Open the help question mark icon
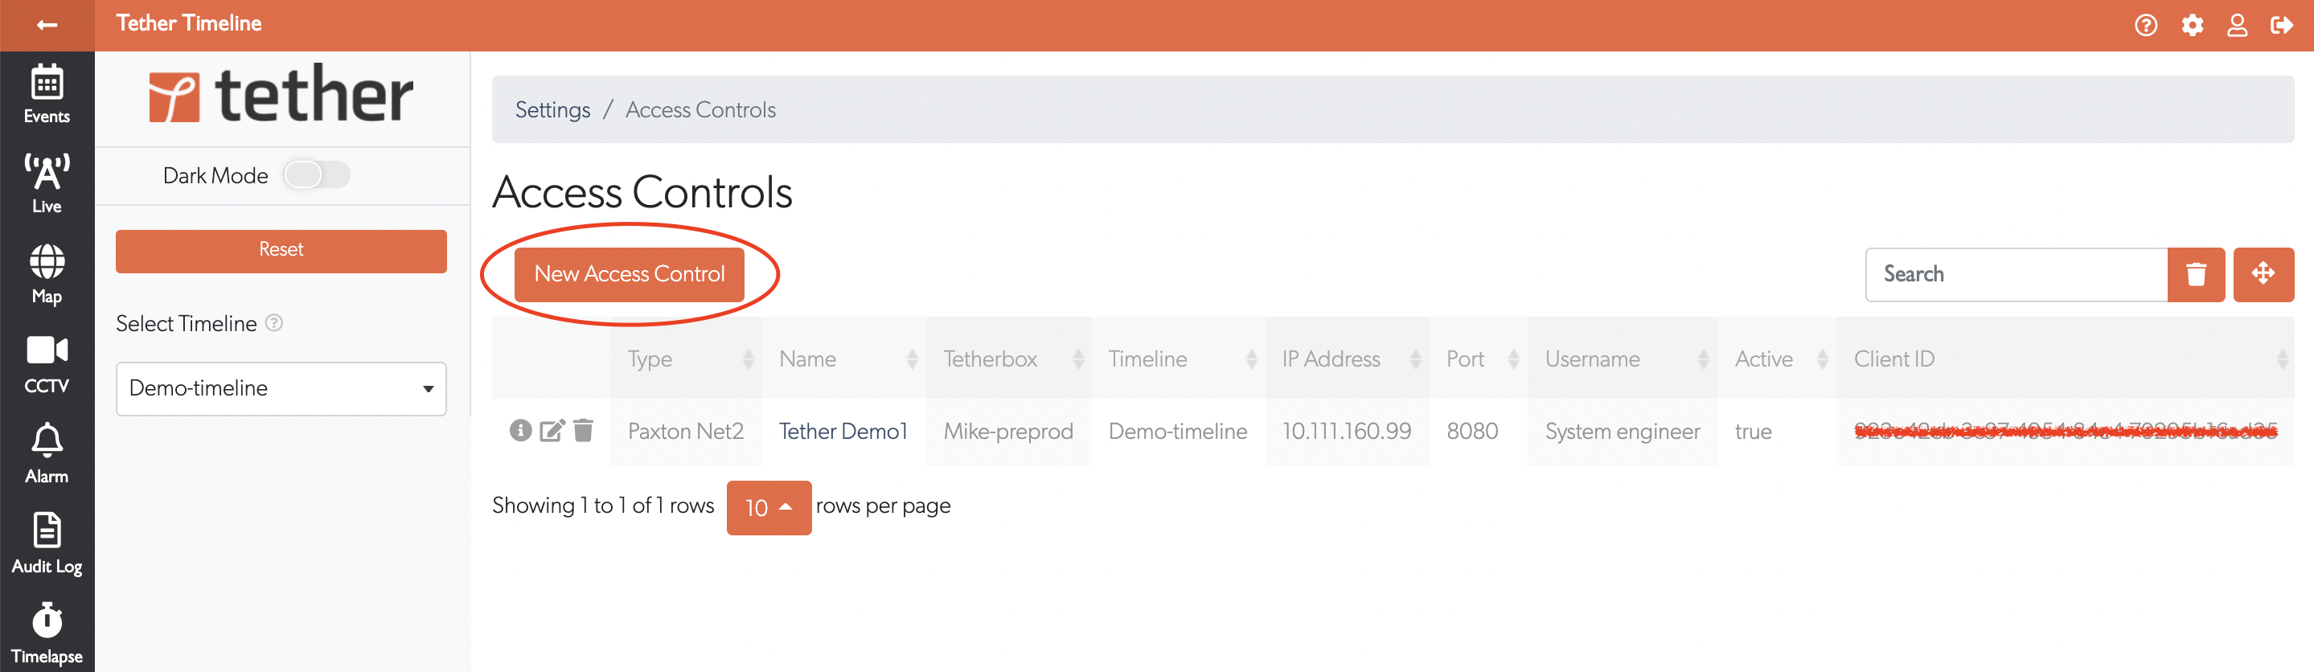This screenshot has width=2314, height=672. (x=2146, y=25)
